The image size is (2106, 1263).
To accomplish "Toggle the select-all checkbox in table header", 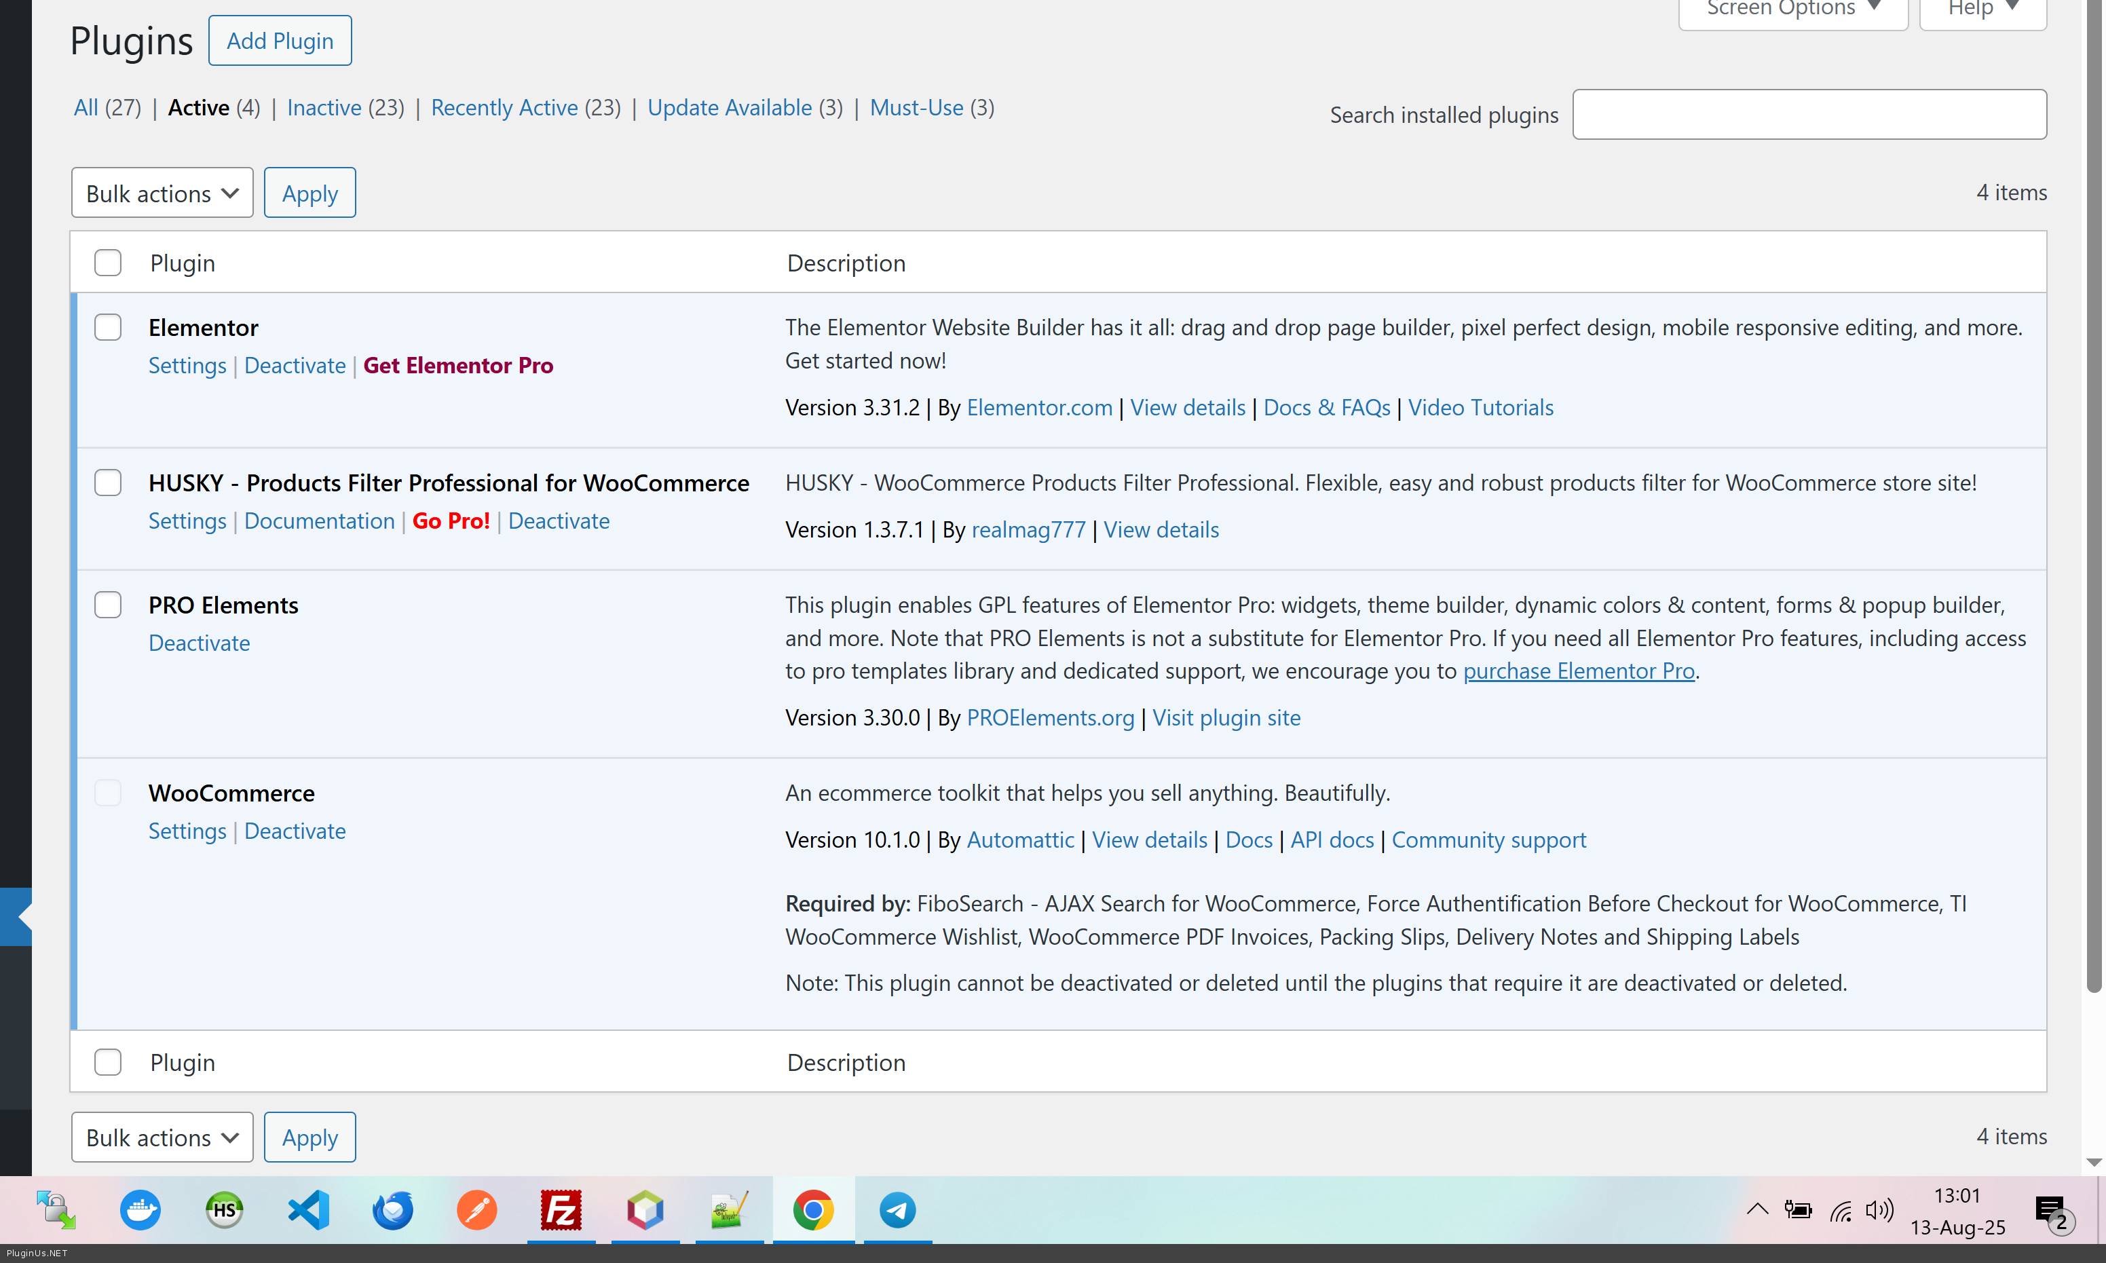I will (108, 263).
